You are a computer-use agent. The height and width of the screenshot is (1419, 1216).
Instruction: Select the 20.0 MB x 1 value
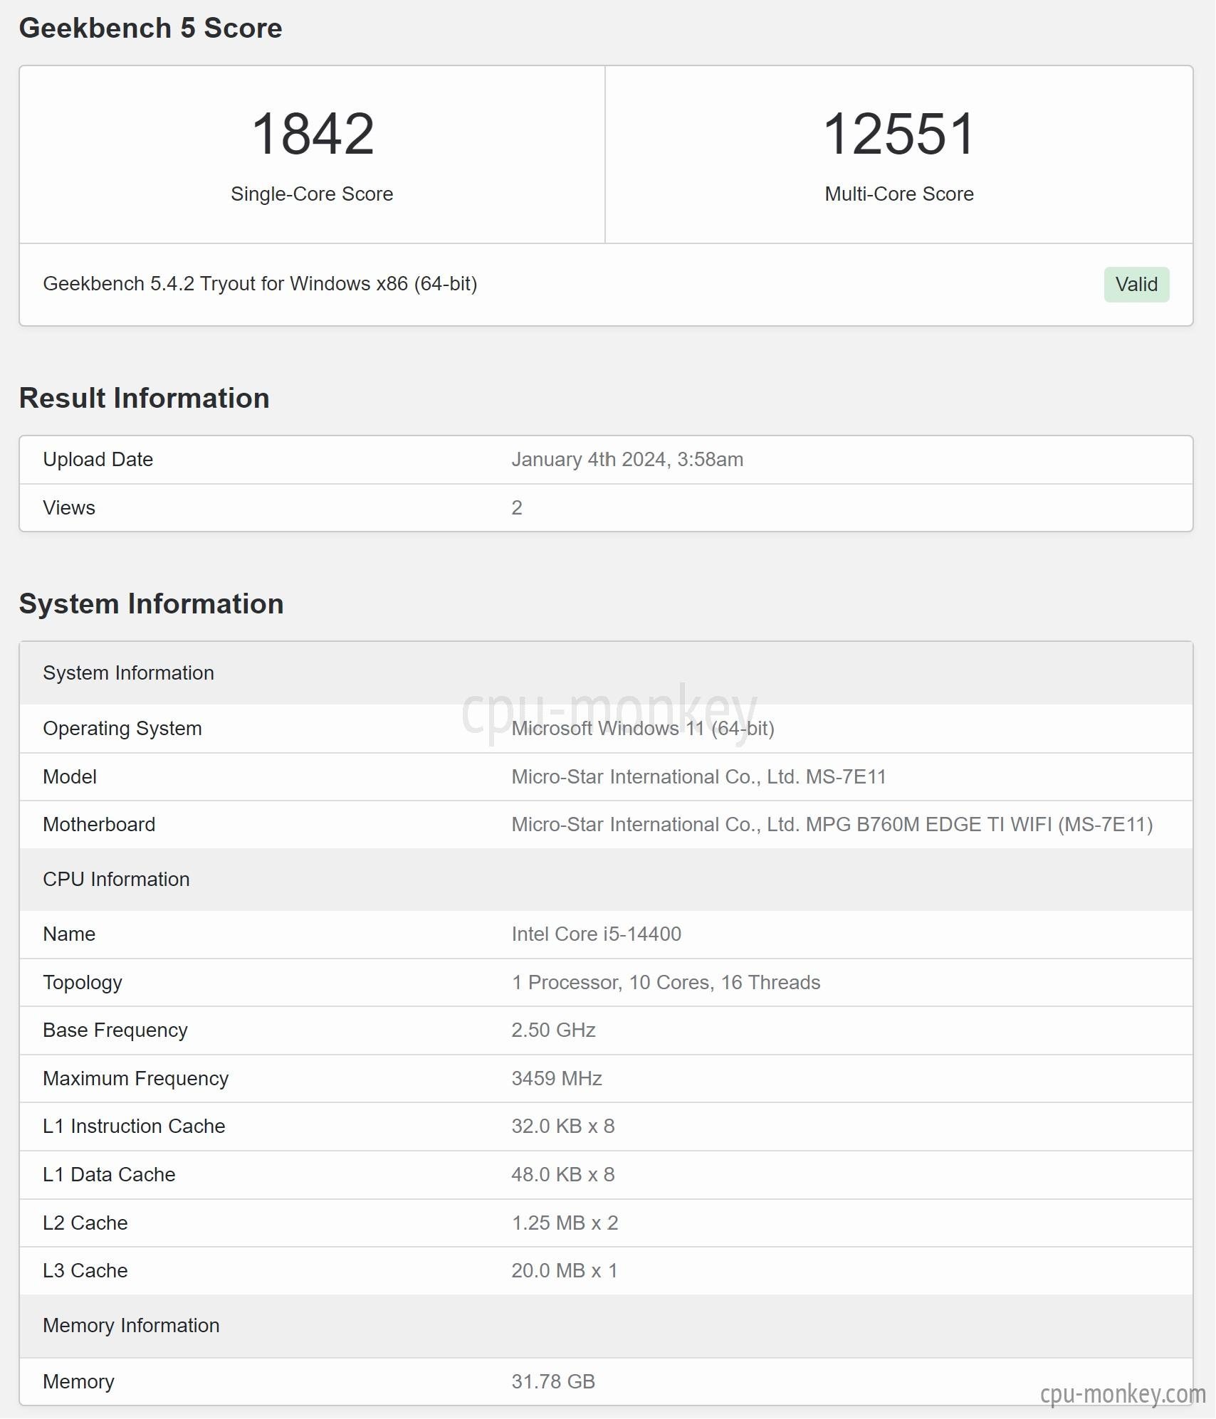565,1271
